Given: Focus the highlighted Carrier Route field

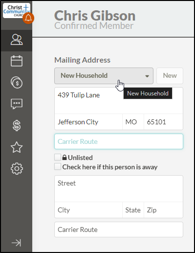Looking at the screenshot, I should pos(119,141).
